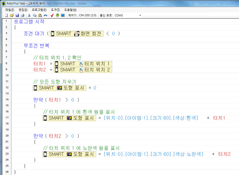Paste from clipboard toolbar icon
This screenshot has width=239, height=175.
click(40, 15)
